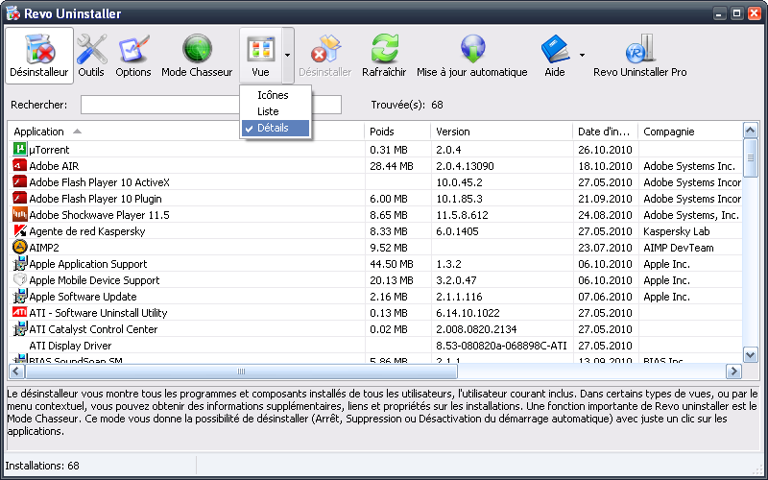The image size is (768, 480).
Task: Click the horizontal scrollbar thumb
Action: pyautogui.click(x=241, y=372)
